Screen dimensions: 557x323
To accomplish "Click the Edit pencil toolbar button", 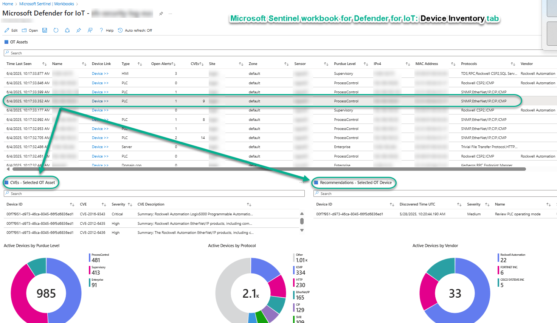I will pos(11,30).
